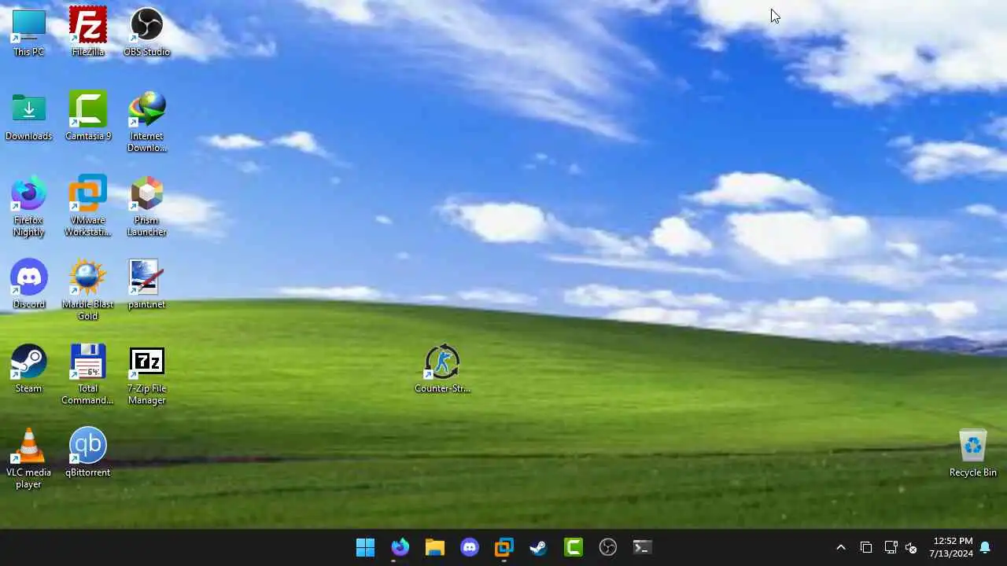Open Discord from the taskbar
This screenshot has height=566, width=1007.
470,547
